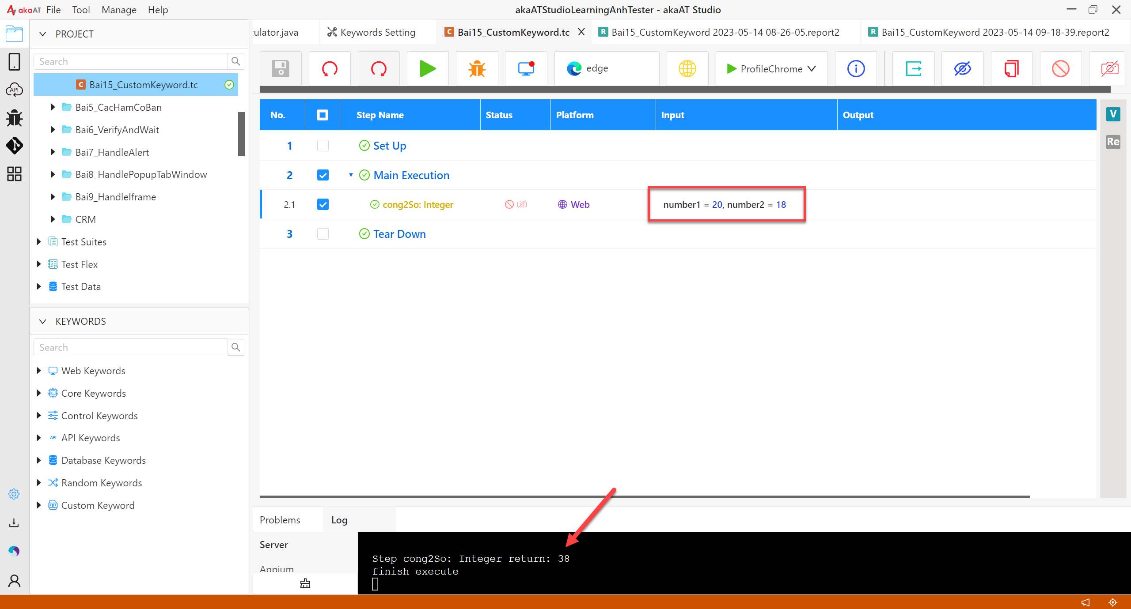The height and width of the screenshot is (609, 1131).
Task: Open the Tear Down step
Action: click(399, 234)
